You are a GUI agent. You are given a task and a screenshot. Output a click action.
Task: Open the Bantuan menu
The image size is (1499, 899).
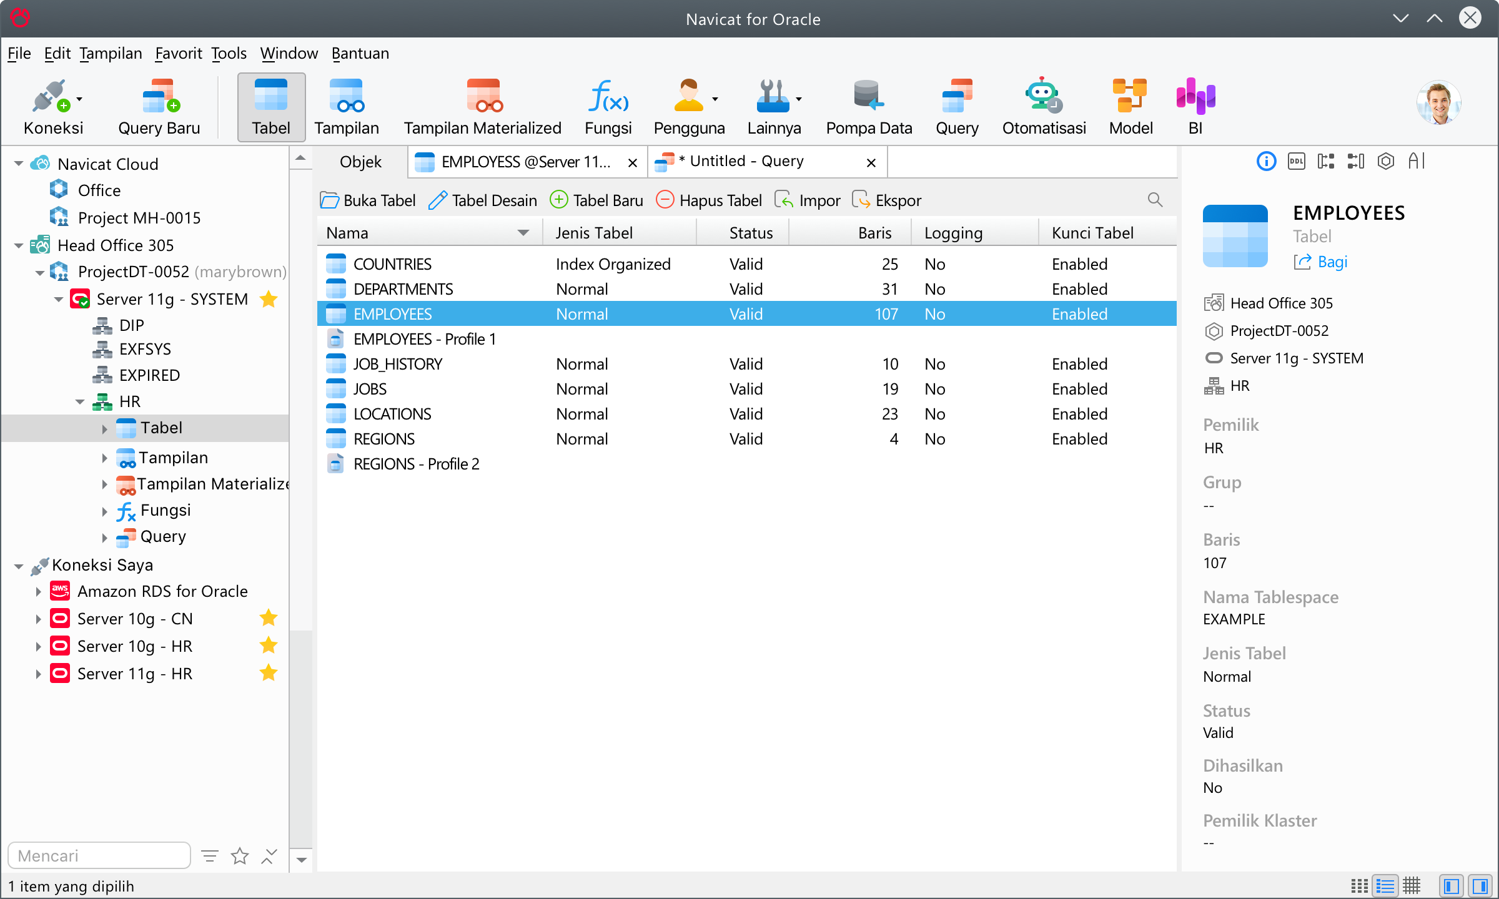(x=360, y=54)
